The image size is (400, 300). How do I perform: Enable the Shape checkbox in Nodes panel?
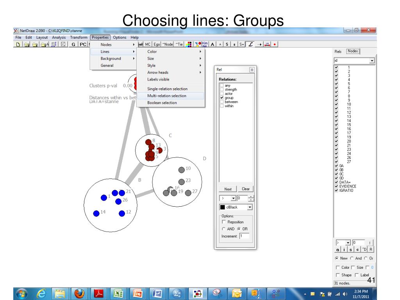(x=338, y=275)
